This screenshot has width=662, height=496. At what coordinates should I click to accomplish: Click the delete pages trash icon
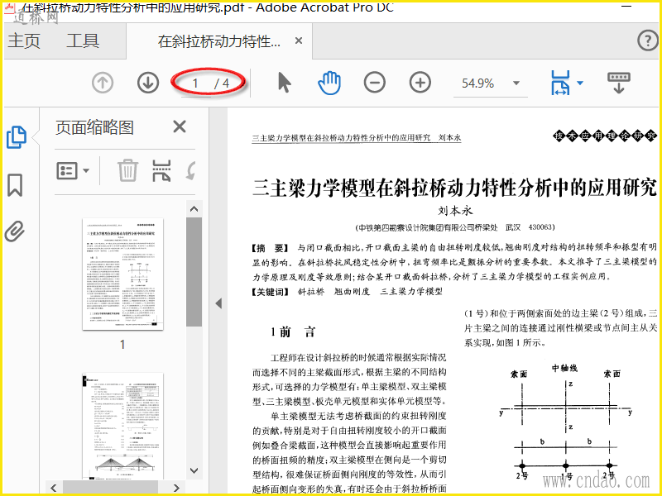[127, 170]
